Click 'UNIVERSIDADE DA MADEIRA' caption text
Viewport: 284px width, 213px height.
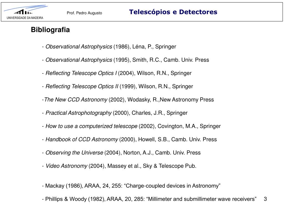[25, 18]
